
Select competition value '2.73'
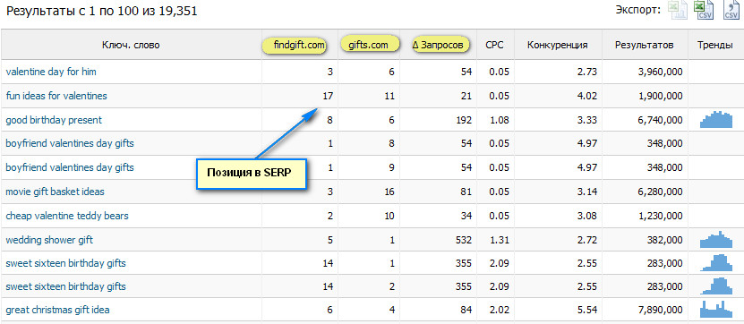[x=587, y=72]
